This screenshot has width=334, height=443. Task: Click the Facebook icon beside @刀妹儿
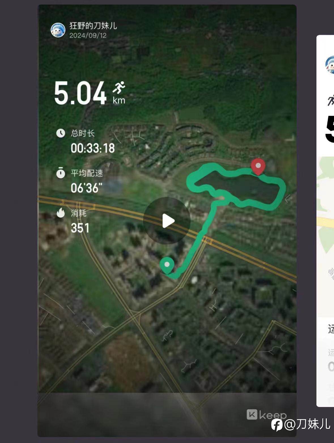[277, 425]
